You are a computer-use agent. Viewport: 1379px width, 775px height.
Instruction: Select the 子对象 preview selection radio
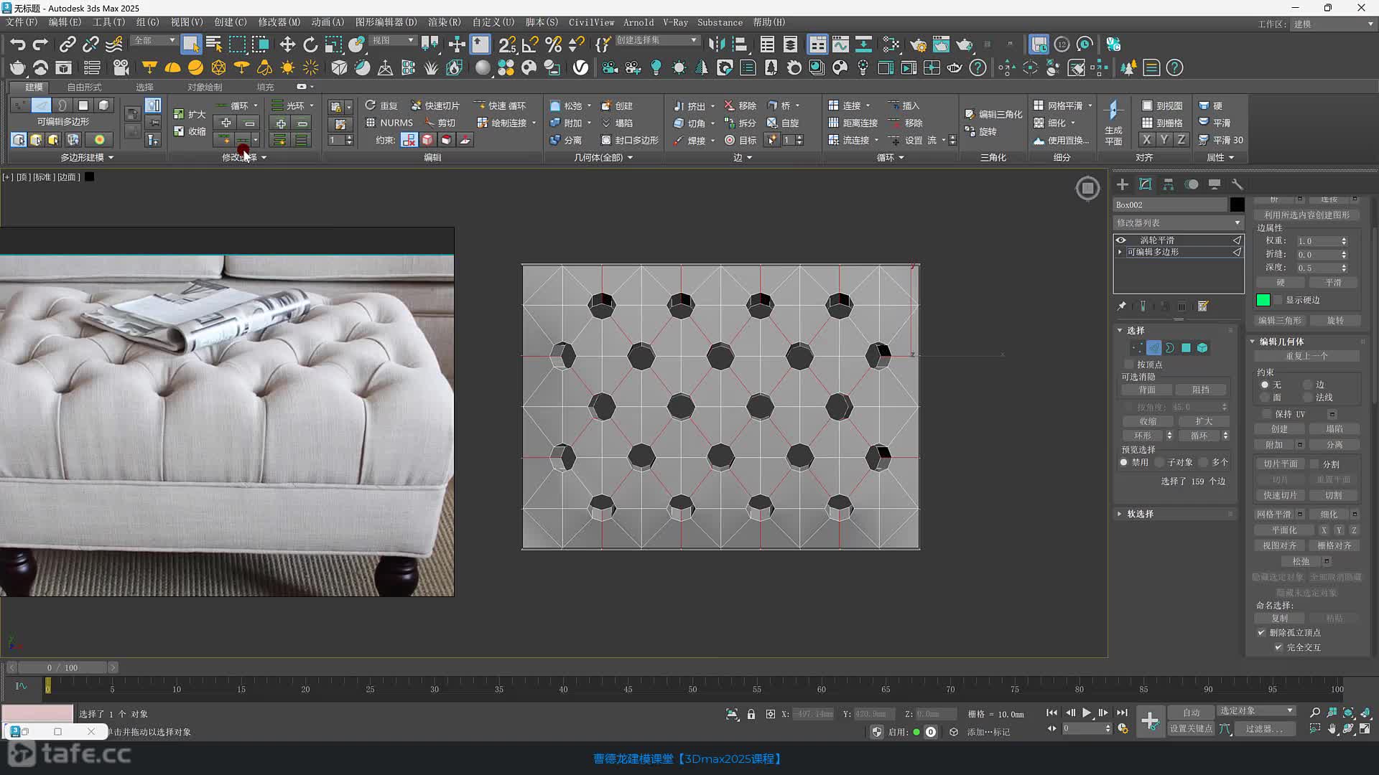coord(1159,462)
